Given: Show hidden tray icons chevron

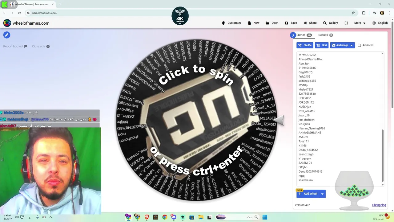Looking at the screenshot, I should 50,217.
